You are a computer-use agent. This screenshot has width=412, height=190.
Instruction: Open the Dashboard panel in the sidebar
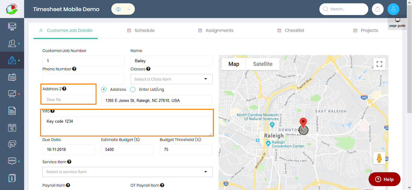[x=12, y=26]
